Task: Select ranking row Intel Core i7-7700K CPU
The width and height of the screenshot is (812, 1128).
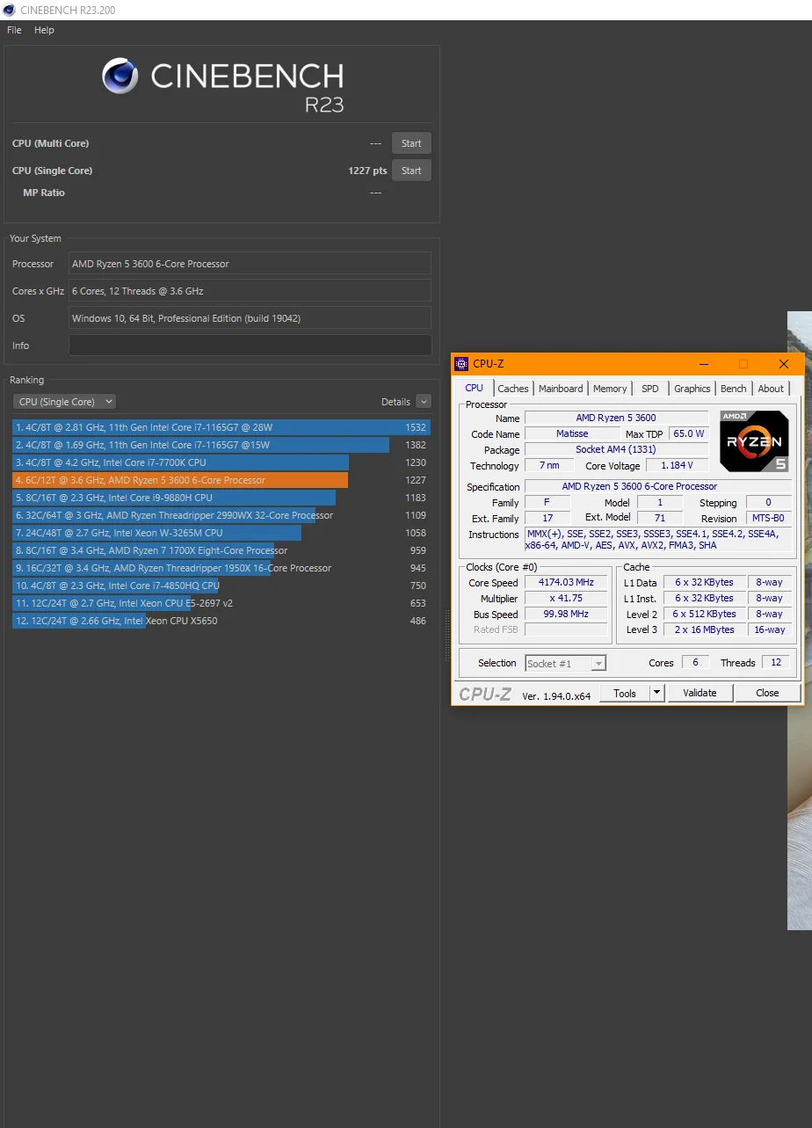Action: point(221,462)
